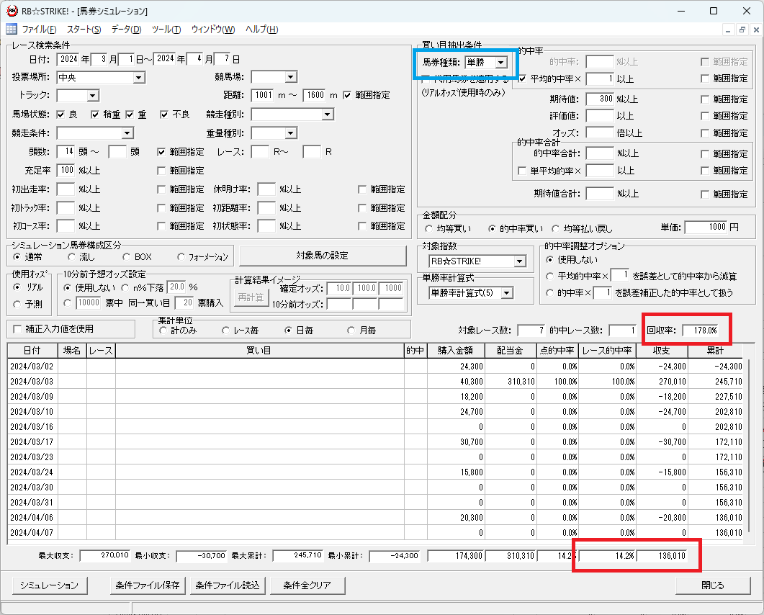Click the 条件ファイル保存 button
This screenshot has height=615, width=764.
click(148, 585)
